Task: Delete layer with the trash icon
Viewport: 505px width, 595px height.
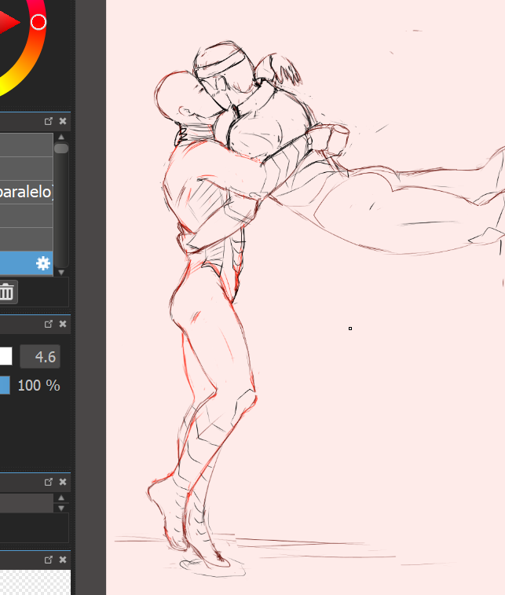Action: 7,292
